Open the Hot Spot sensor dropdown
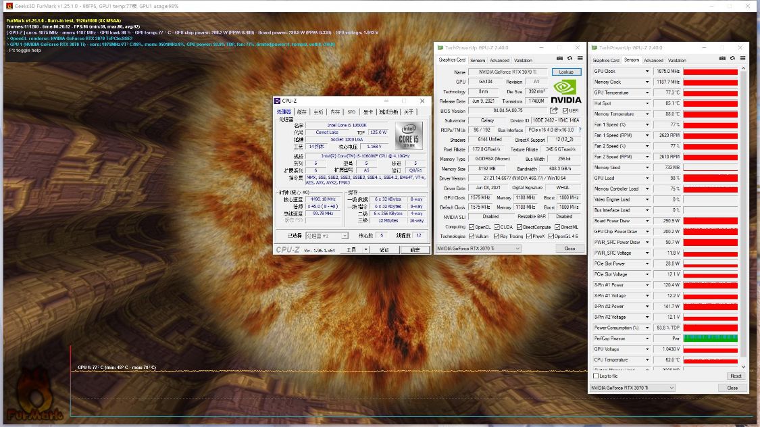The width and height of the screenshot is (760, 427). [x=647, y=103]
